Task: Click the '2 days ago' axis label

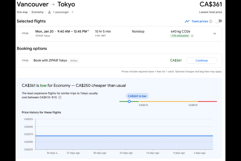Action: coord(200,153)
